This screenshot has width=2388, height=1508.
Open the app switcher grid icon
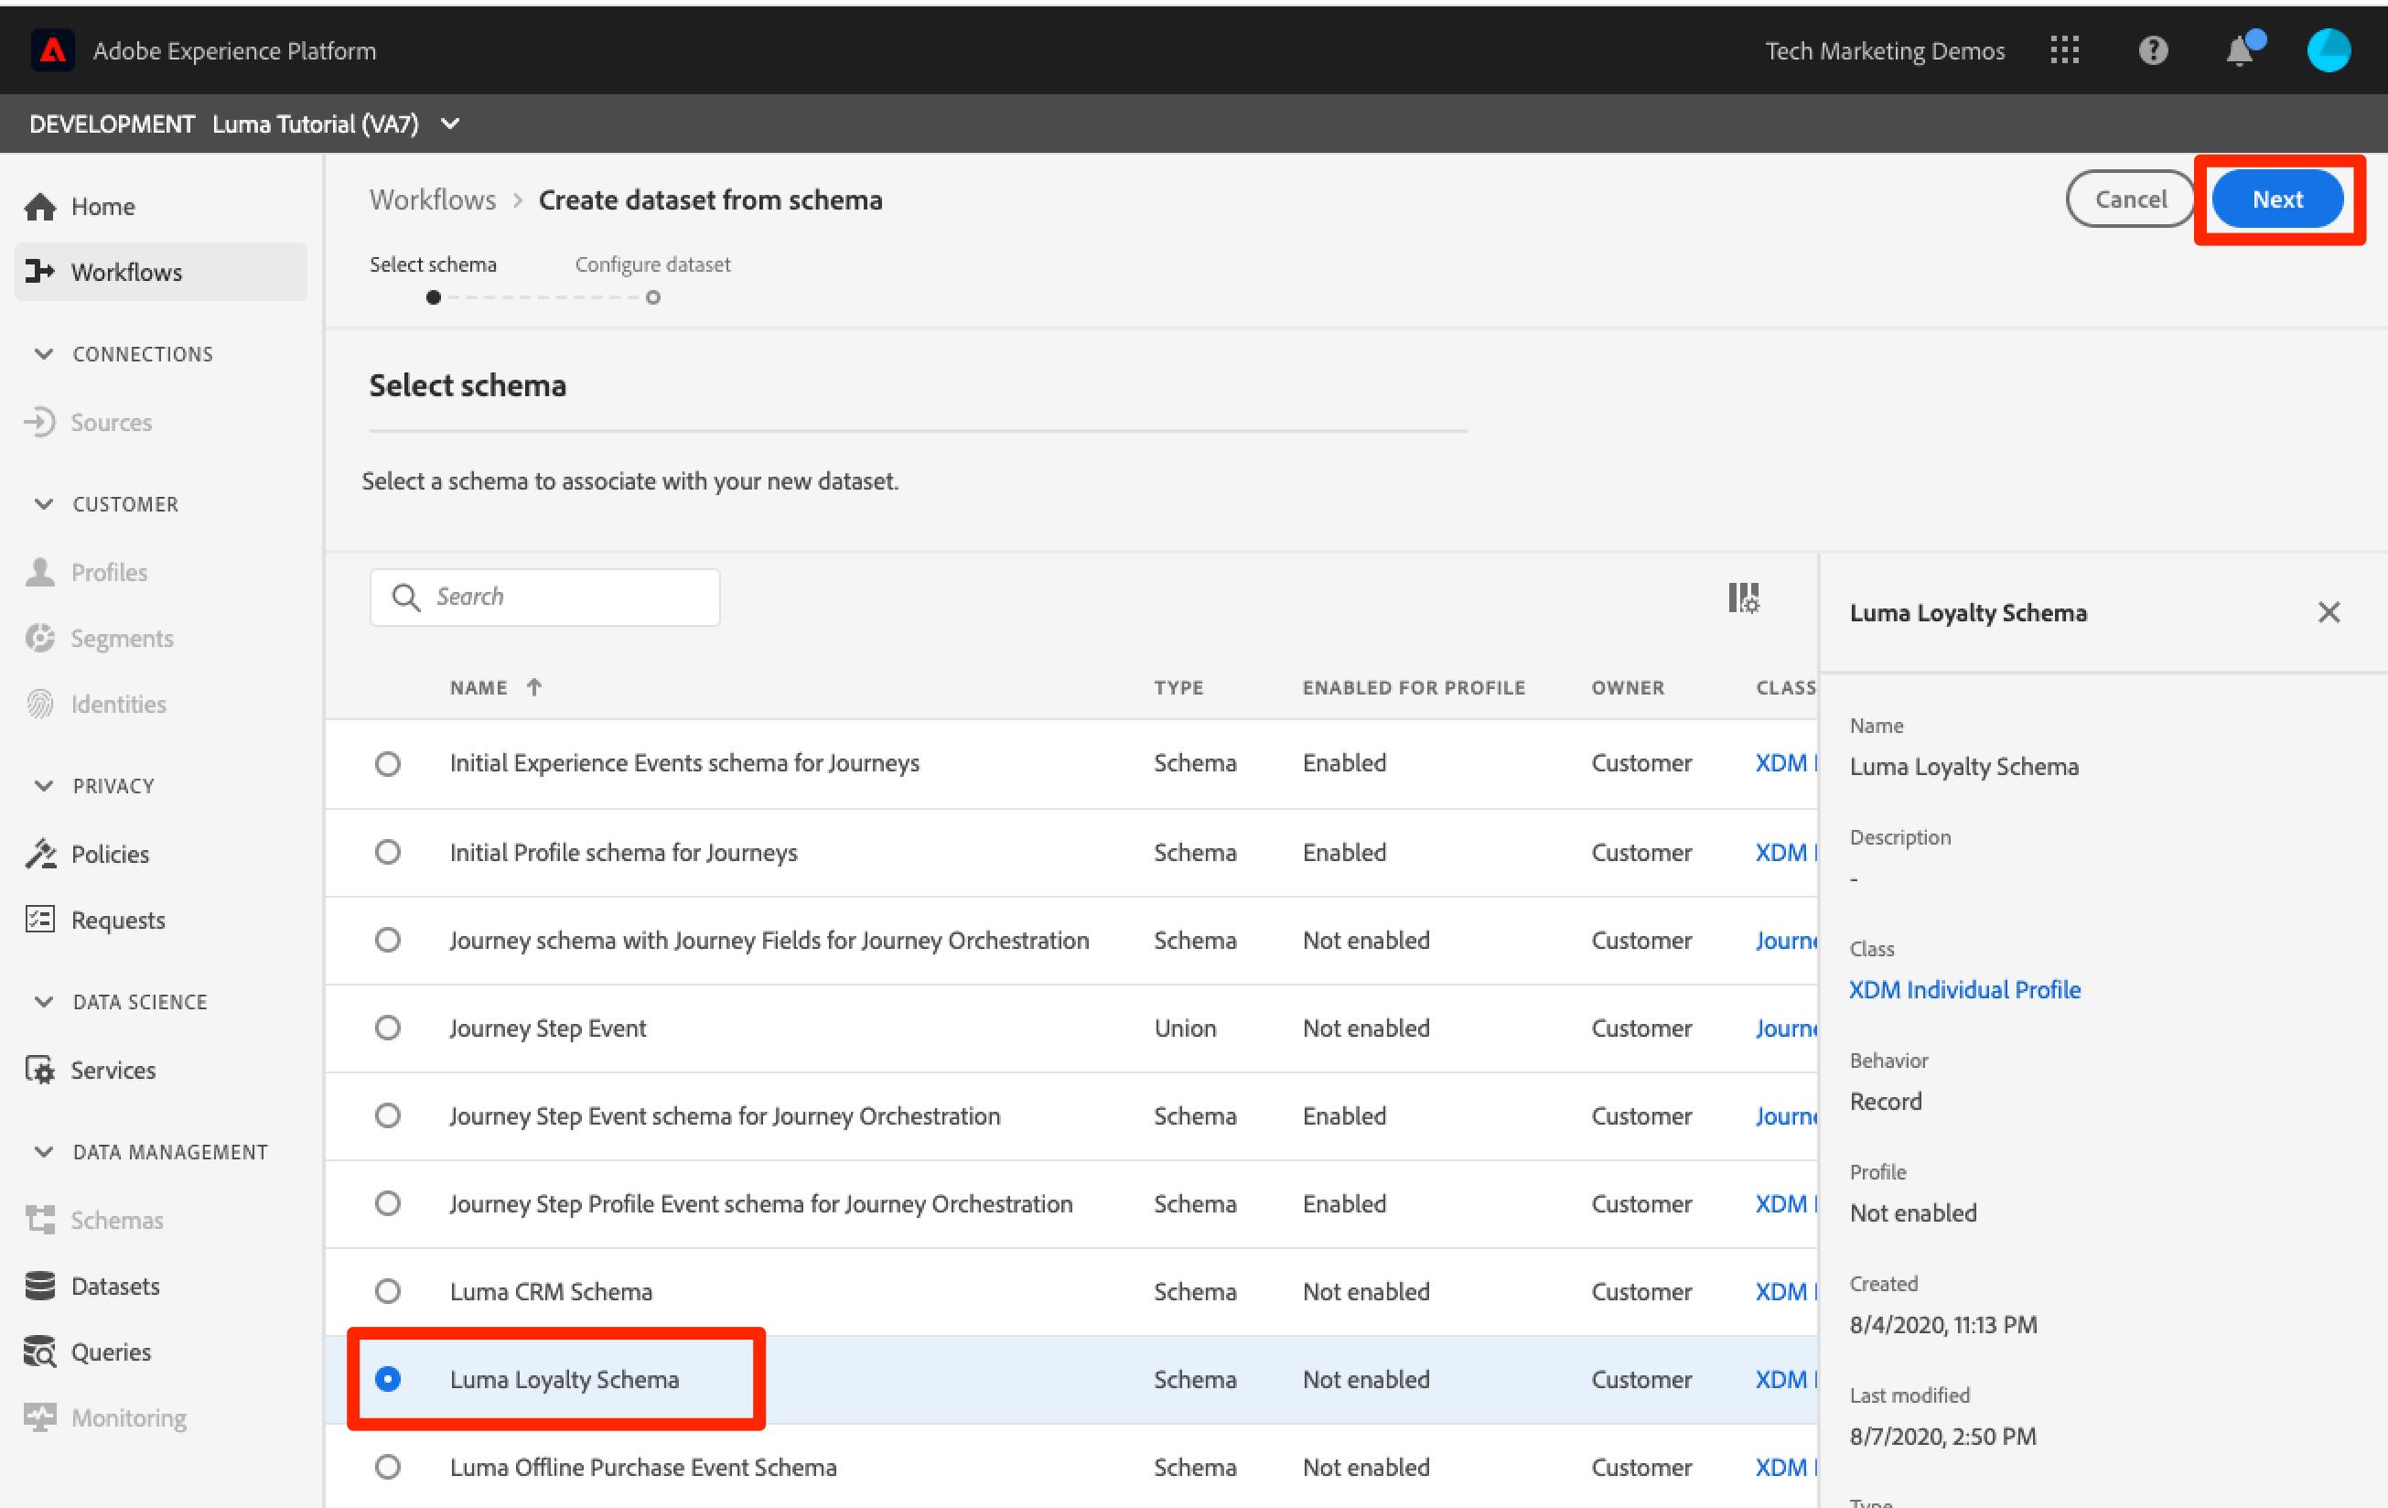coord(2064,49)
